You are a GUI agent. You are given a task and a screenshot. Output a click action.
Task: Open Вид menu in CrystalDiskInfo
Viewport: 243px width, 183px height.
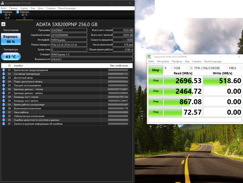(33, 8)
